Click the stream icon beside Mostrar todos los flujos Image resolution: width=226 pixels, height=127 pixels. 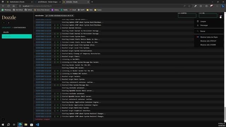(x=198, y=37)
